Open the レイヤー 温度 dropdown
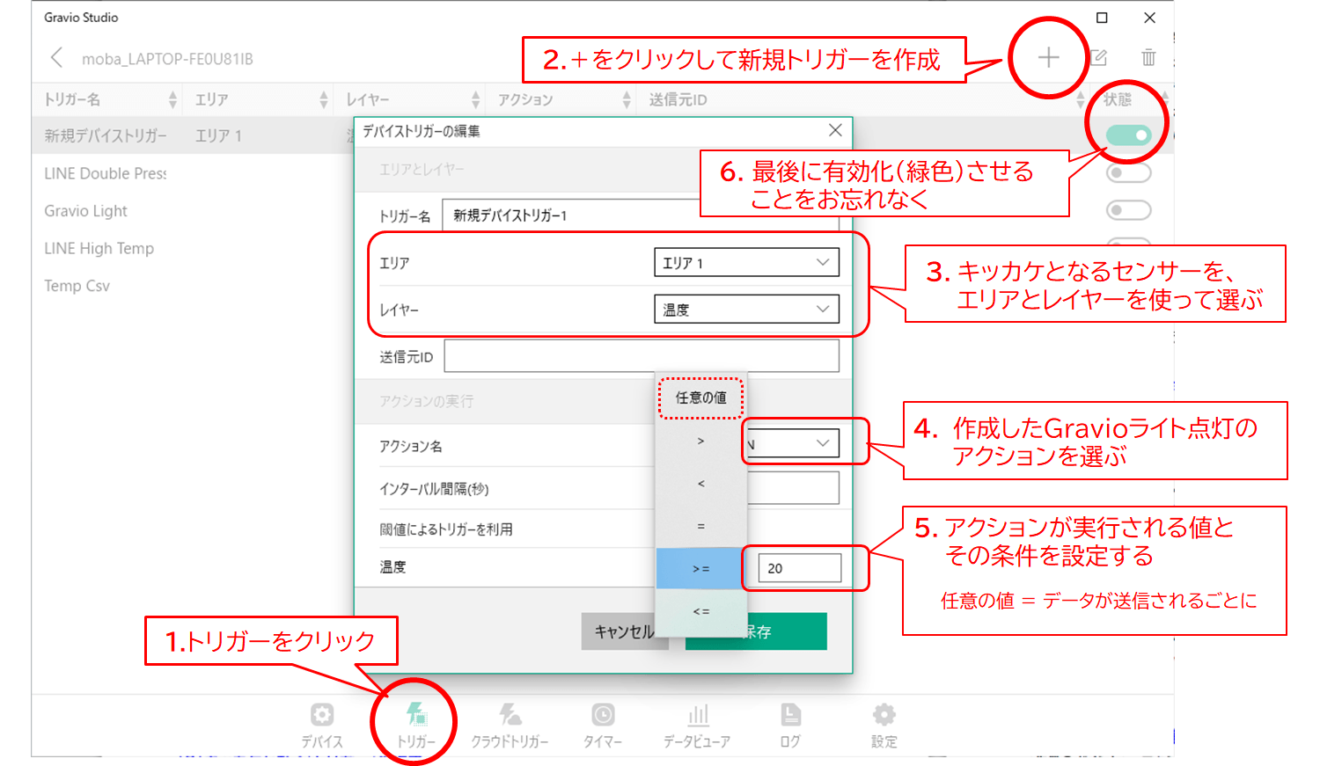This screenshot has height=766, width=1320. point(746,309)
